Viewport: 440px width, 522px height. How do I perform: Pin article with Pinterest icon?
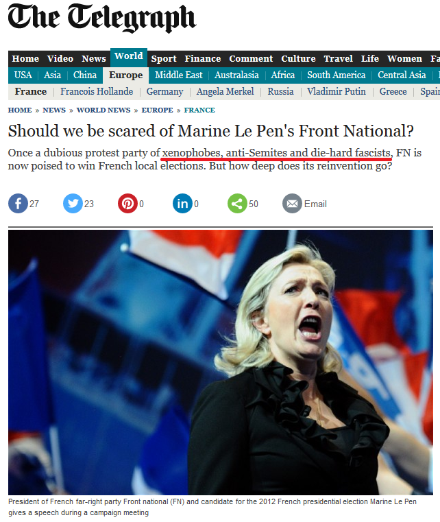(x=127, y=204)
